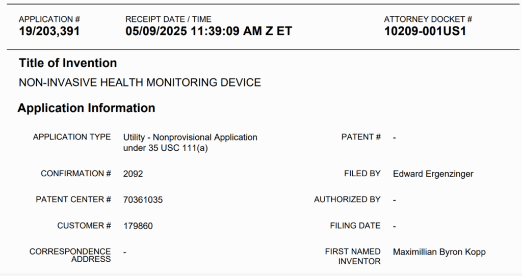This screenshot has width=522, height=276.
Task: Click the FILING DATE label
Action: [355, 226]
